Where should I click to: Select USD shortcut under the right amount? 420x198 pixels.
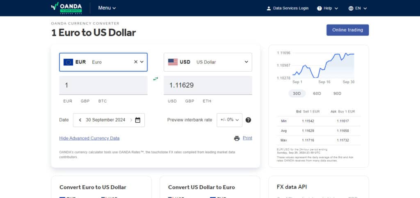pyautogui.click(x=172, y=101)
